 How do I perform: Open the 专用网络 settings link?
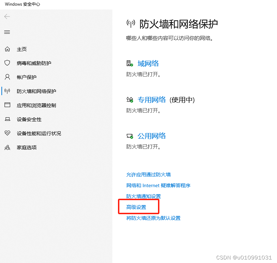tap(152, 100)
